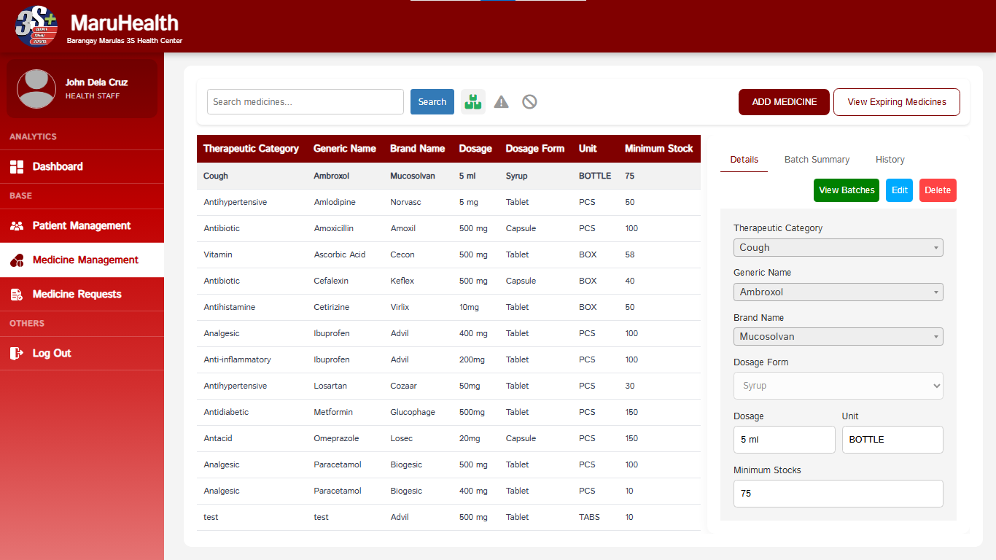Click the green stock boxes filter icon

point(473,102)
